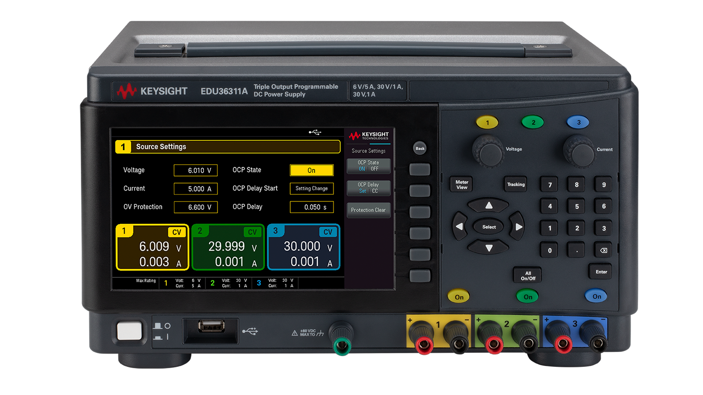Tap the left arrow navigation key

point(460,226)
